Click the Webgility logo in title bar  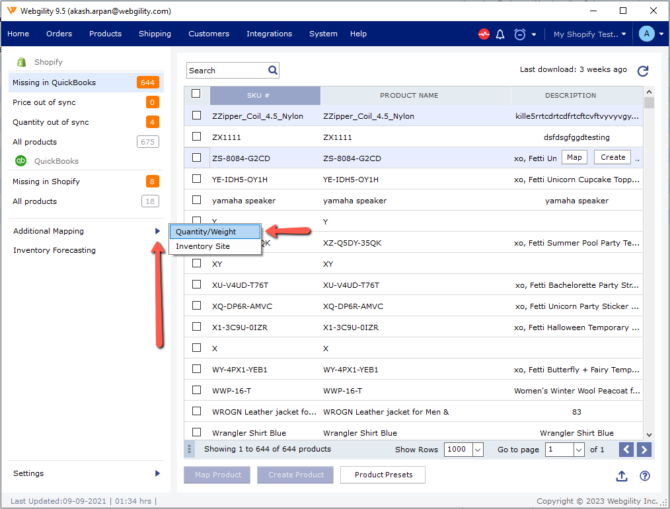coord(11,11)
